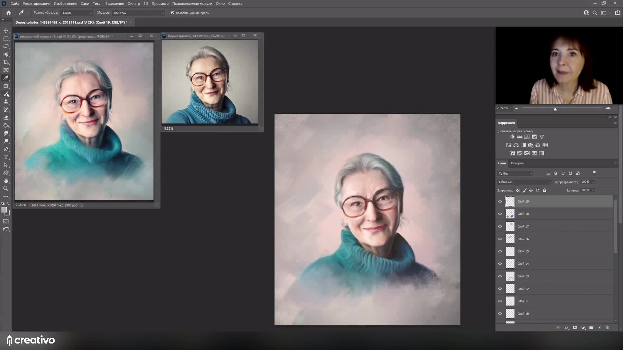Screen dimensions: 623x350
Task: Add Brightness/Contrast adjustment icon
Action: (x=512, y=137)
